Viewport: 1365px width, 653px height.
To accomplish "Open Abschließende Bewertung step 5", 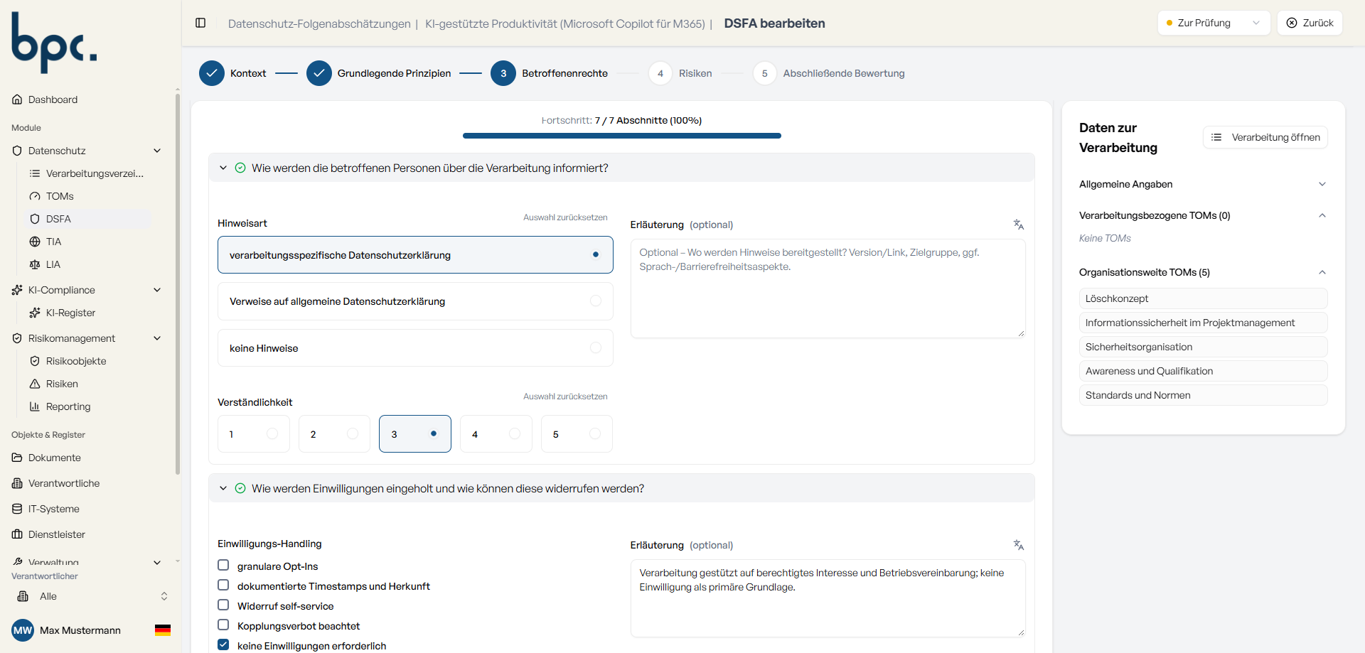I will click(829, 73).
